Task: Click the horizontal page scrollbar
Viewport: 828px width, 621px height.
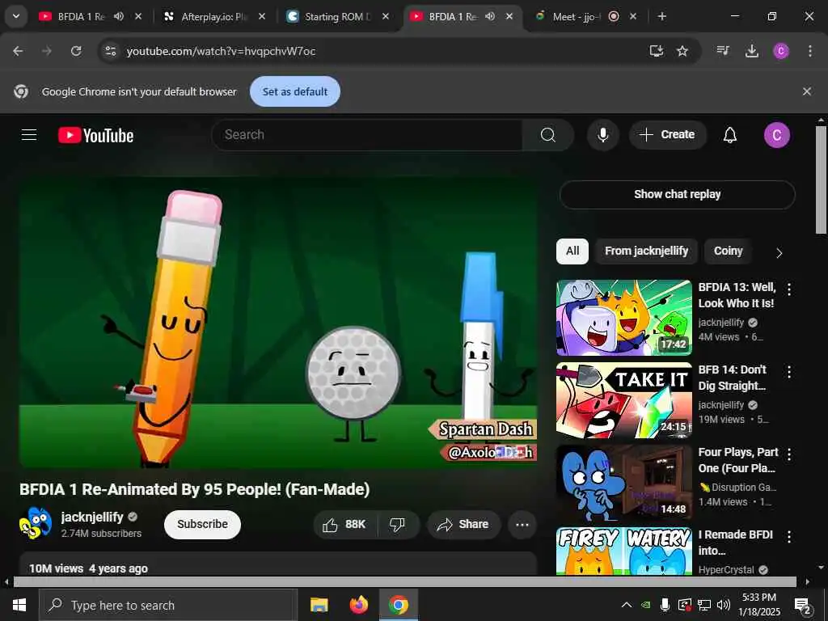Action: [405, 582]
